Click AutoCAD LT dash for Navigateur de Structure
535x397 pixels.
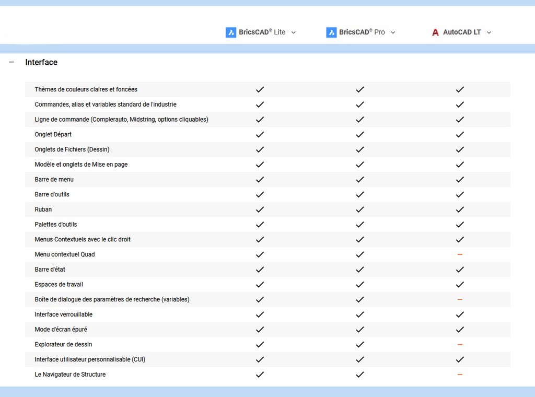click(460, 375)
